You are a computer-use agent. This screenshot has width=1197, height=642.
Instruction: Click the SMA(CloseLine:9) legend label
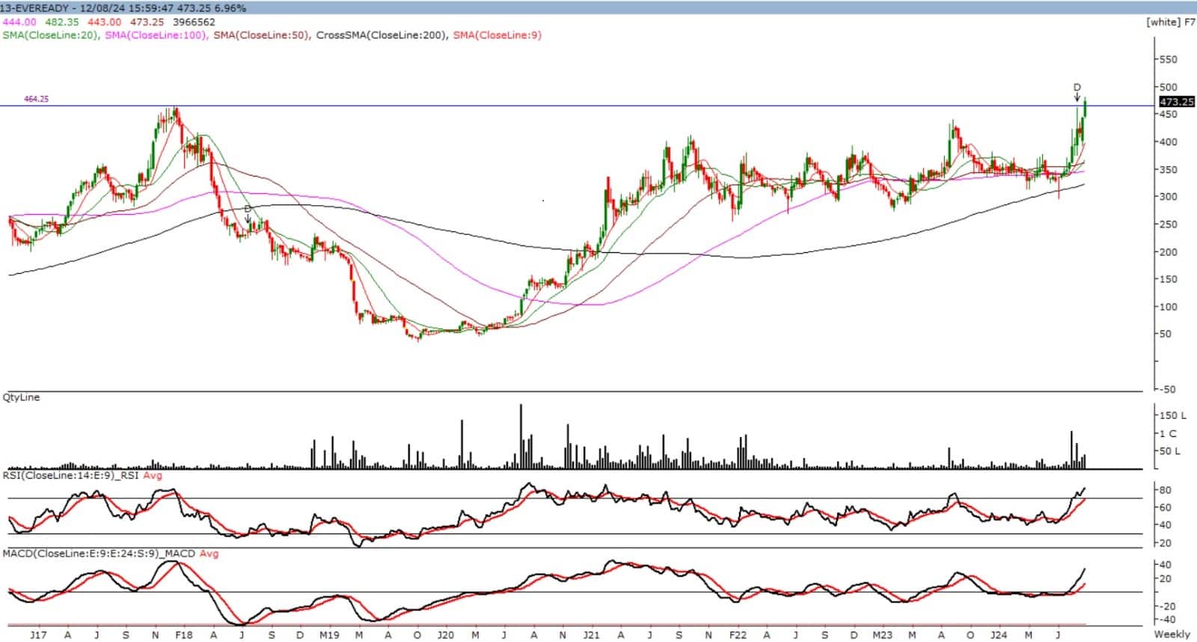(497, 35)
